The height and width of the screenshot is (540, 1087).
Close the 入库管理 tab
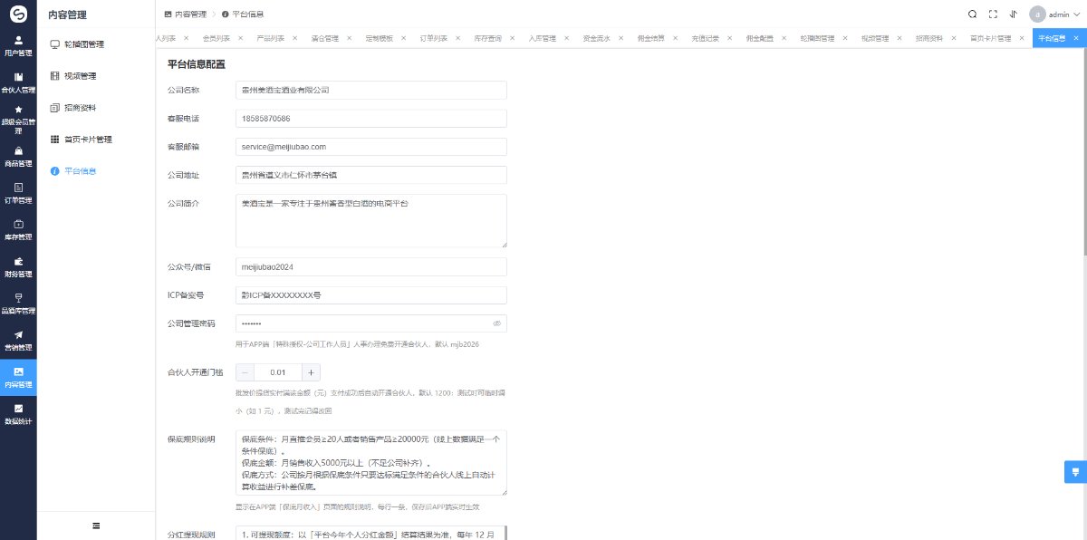click(x=566, y=39)
